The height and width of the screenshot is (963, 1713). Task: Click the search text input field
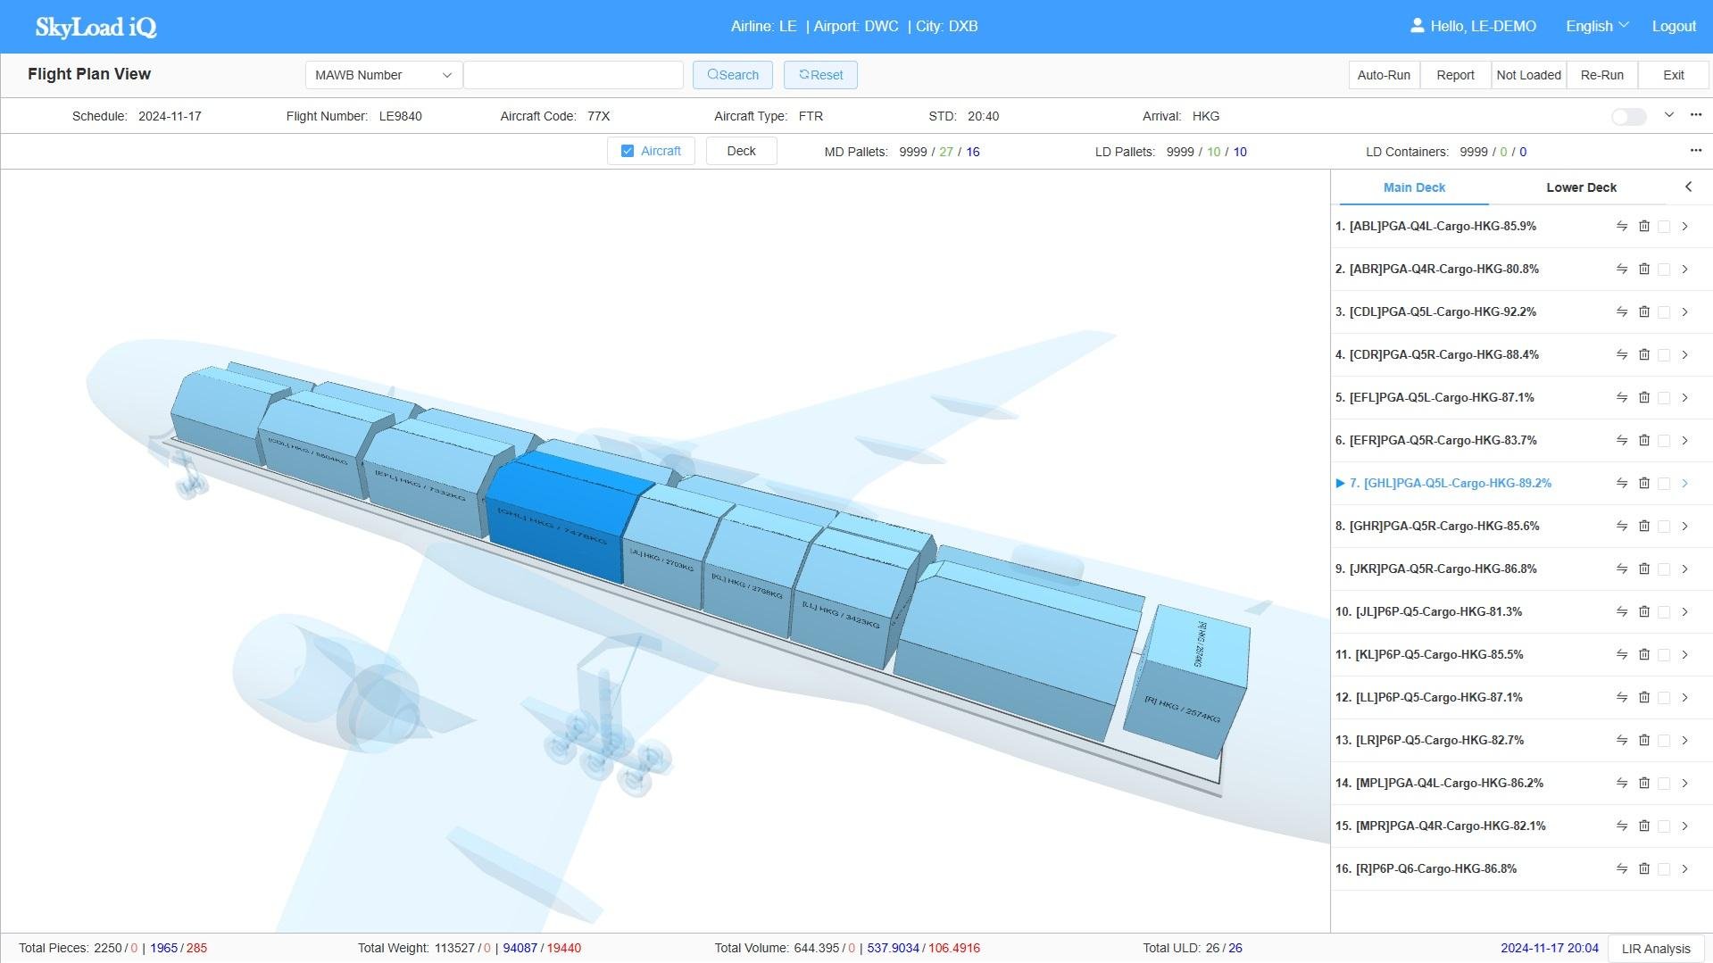coord(573,75)
